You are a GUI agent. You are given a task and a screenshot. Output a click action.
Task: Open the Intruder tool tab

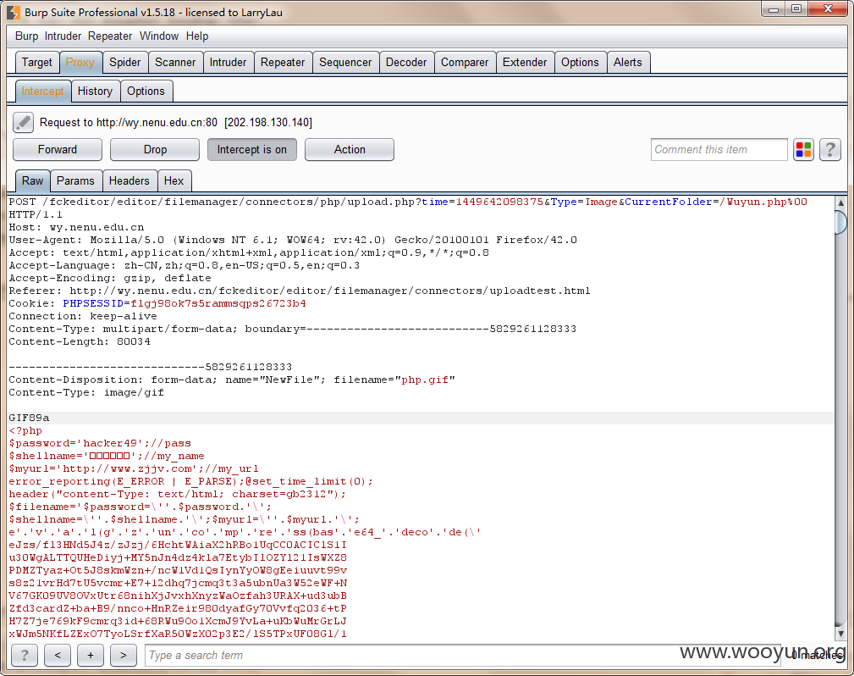coord(229,62)
